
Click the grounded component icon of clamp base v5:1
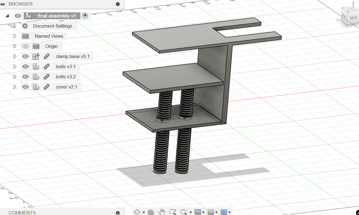36,56
